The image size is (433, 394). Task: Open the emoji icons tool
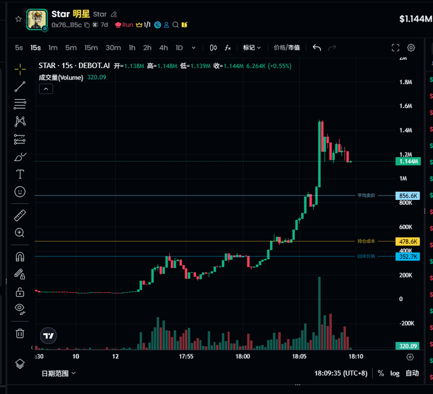tap(20, 192)
